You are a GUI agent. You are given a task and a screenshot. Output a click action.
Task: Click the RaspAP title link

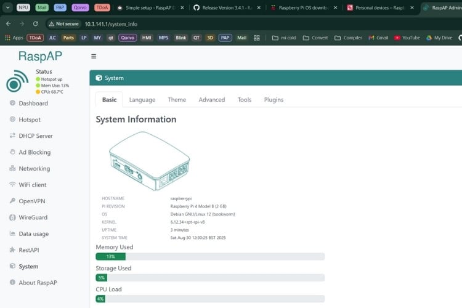click(40, 56)
